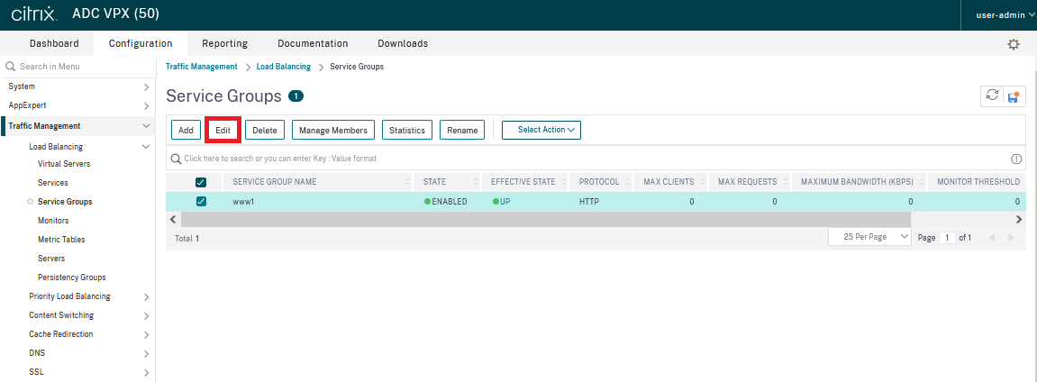Click the star icon beside Service Groups
This screenshot has width=1037, height=382.
coord(31,202)
